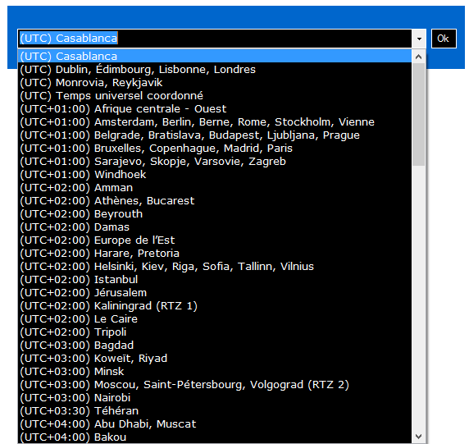The height and width of the screenshot is (444, 469).
Task: Pick (UTC+02:00) Jérusalem timezone
Action: pos(215,292)
